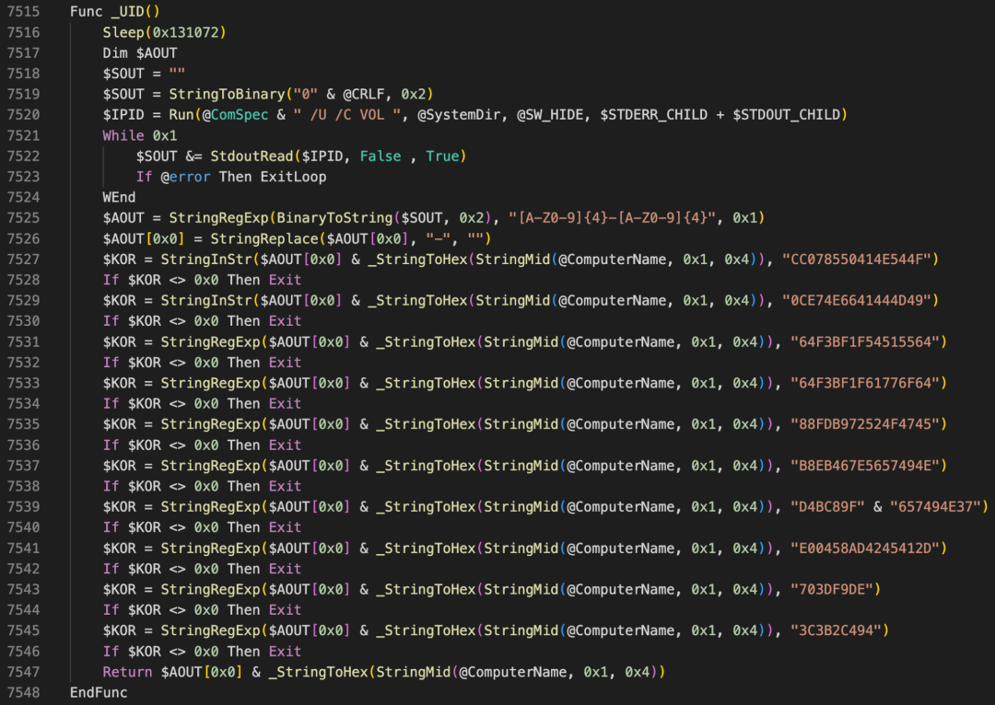Screen dimensions: 995x705
Task: Click line number 7548
Action: (x=23, y=692)
